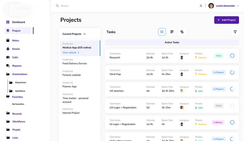Click the Dashboard grid icon
Image resolution: width=244 pixels, height=141 pixels.
[x=8, y=22]
